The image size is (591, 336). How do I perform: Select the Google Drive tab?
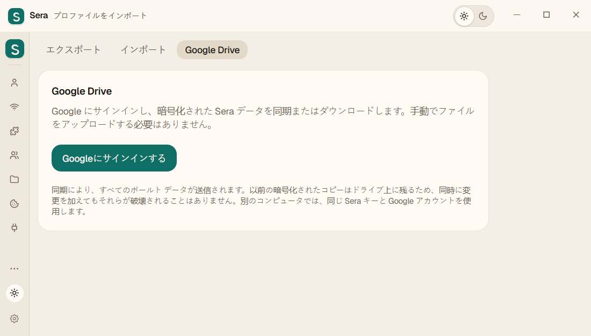[x=212, y=50]
